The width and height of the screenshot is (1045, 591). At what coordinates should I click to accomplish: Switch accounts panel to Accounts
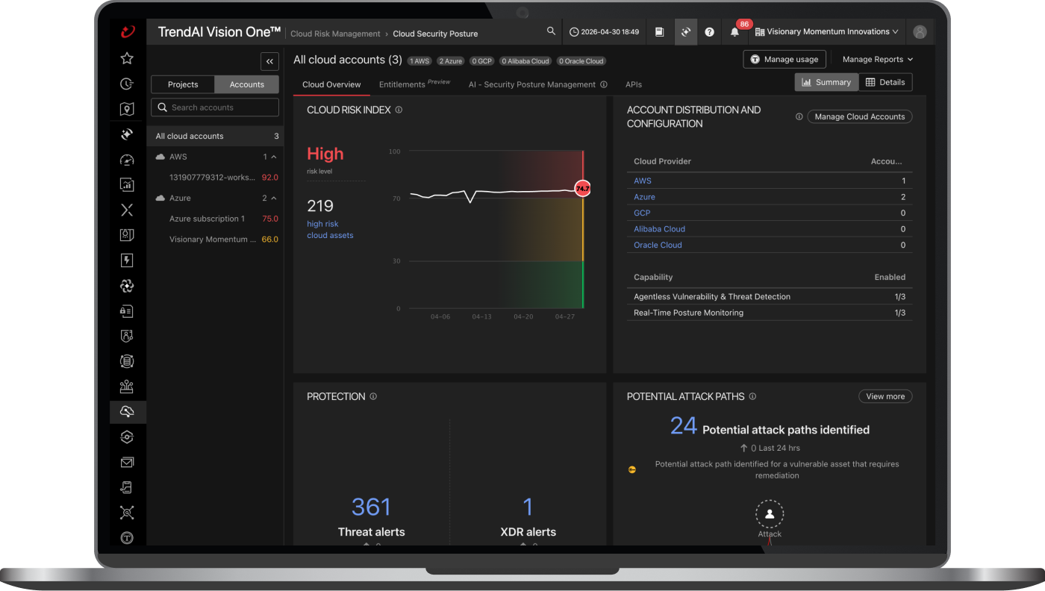point(247,84)
